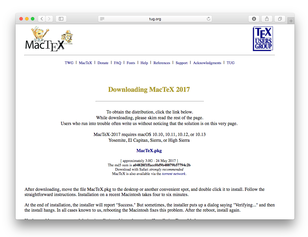Image resolution: width=308 pixels, height=237 pixels.
Task: Go forward with the Safari forward arrow
Action: 49,19
